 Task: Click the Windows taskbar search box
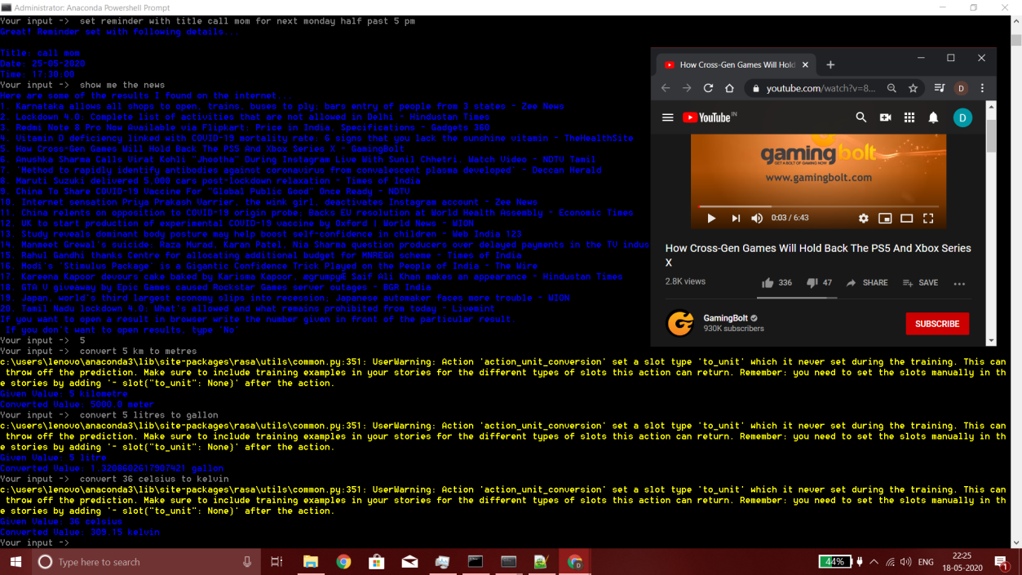(x=143, y=562)
